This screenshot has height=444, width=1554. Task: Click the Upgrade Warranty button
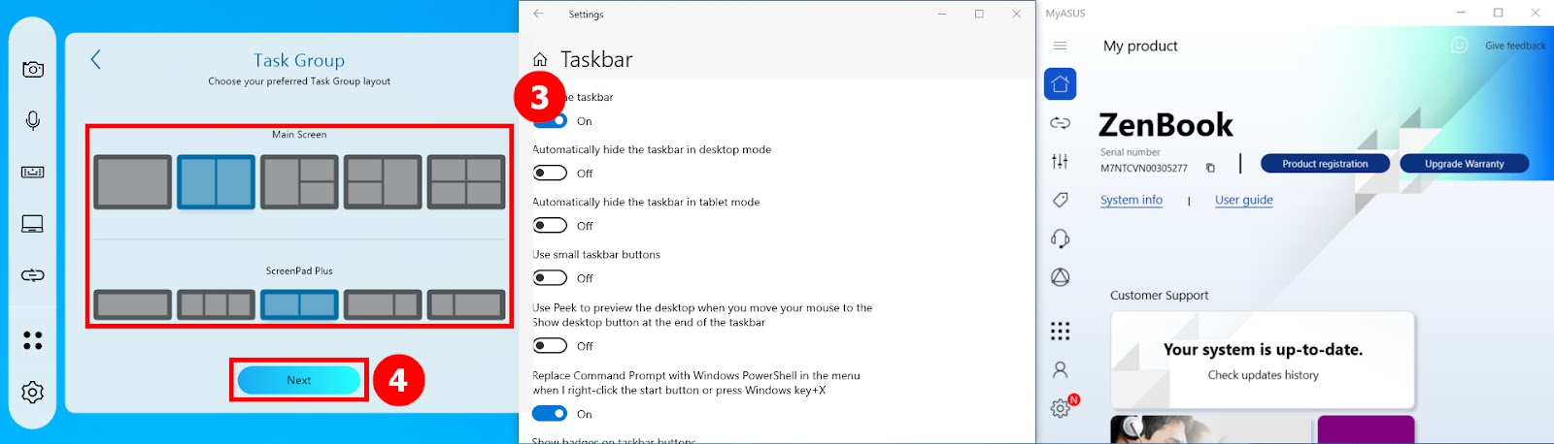point(1464,164)
